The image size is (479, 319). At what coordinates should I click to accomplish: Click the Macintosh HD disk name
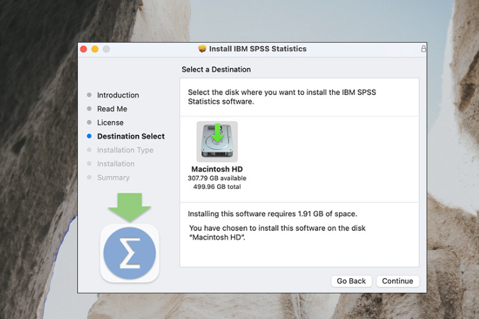click(x=217, y=169)
